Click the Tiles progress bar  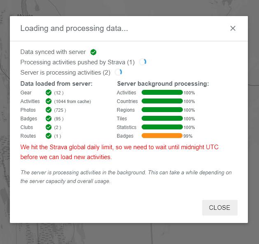(x=162, y=119)
